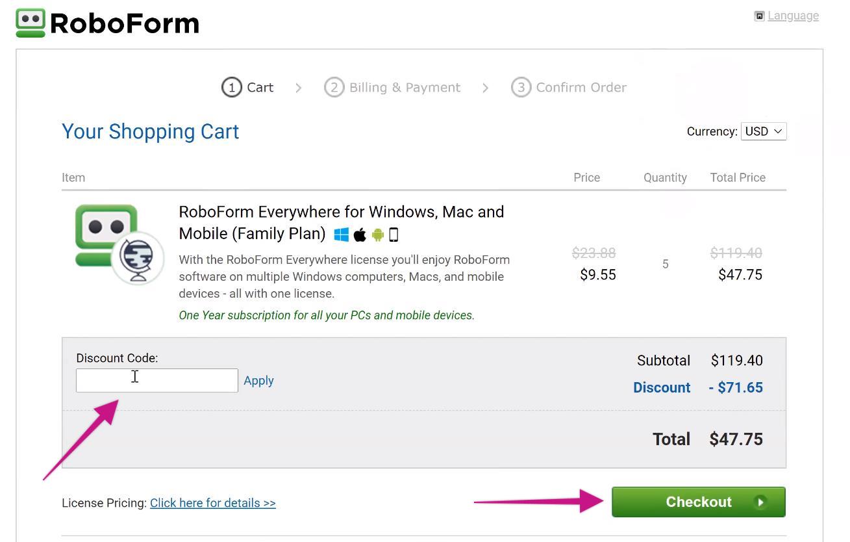Image resolution: width=850 pixels, height=542 pixels.
Task: Click the mobile phone platform icon
Action: pos(394,235)
